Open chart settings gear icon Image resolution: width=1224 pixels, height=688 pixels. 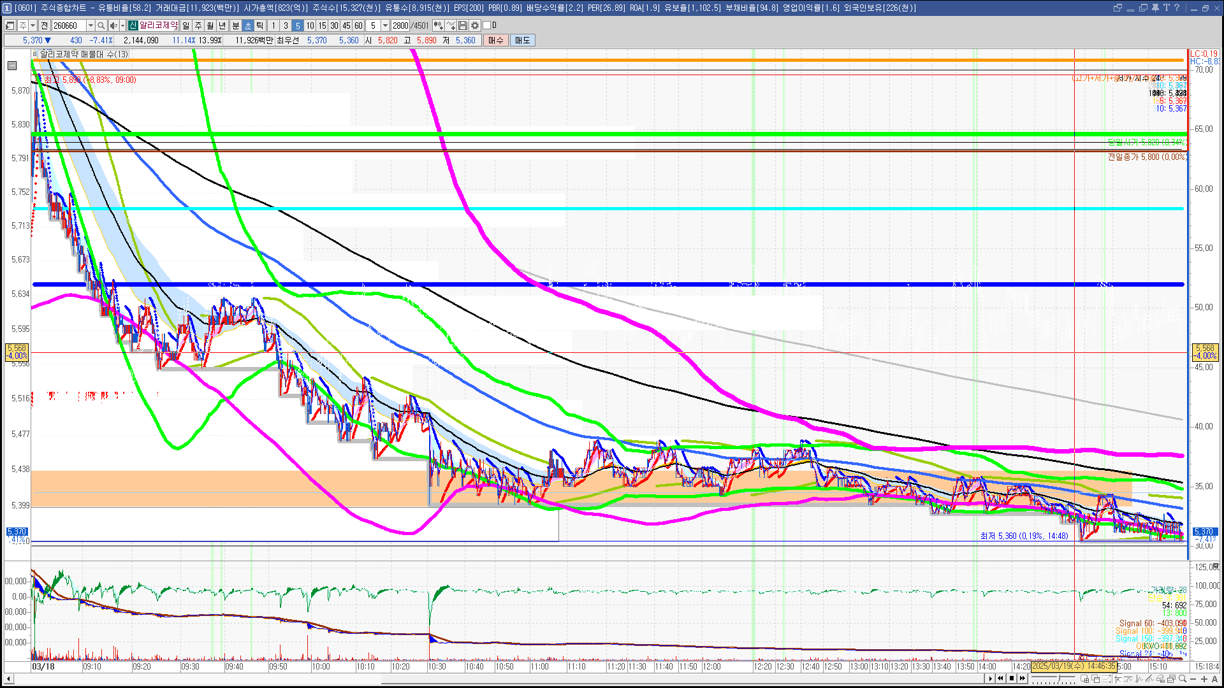[475, 25]
